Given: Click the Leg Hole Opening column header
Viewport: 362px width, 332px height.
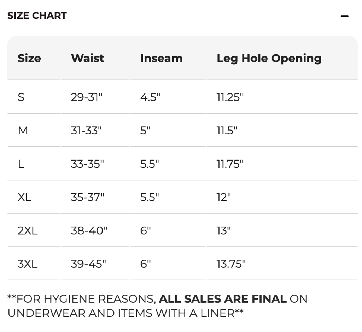Looking at the screenshot, I should click(x=269, y=58).
